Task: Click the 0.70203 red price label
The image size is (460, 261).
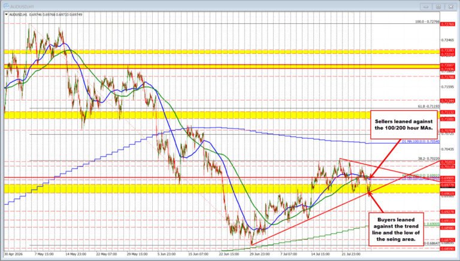Action: coord(447,162)
